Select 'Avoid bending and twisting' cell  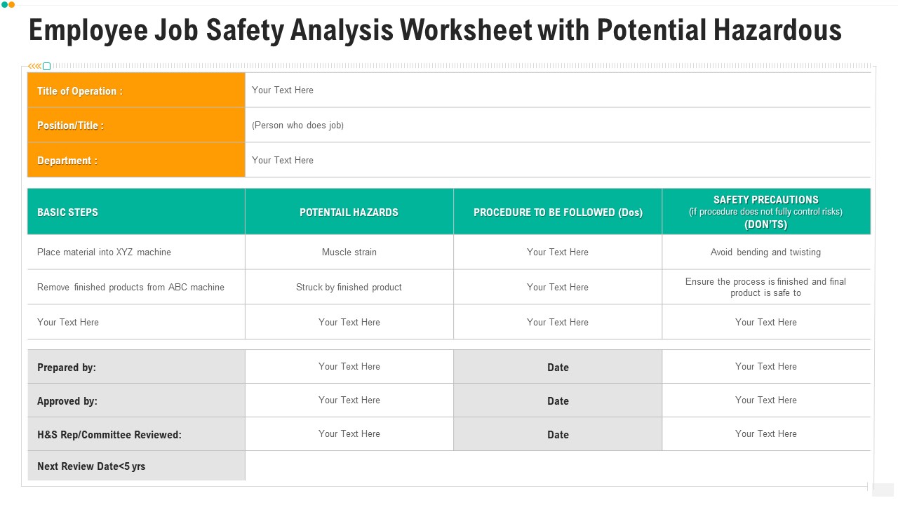(765, 252)
